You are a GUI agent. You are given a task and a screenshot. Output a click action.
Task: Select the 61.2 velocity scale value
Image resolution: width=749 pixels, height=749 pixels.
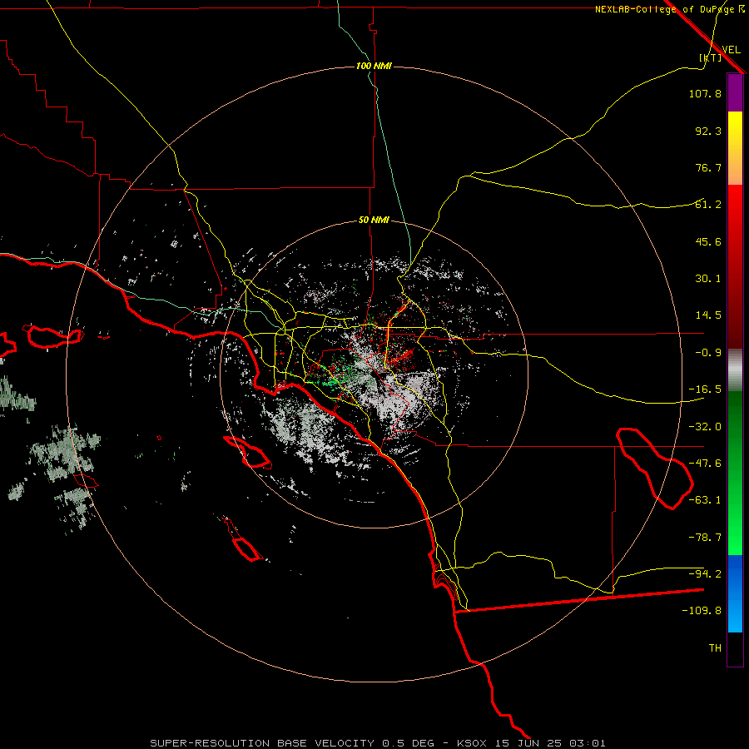[708, 205]
